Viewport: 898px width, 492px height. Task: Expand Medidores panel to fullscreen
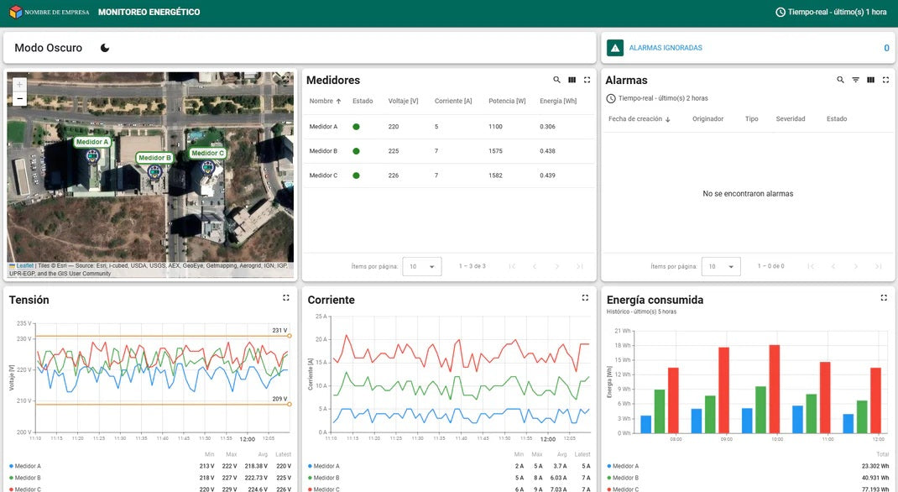587,80
